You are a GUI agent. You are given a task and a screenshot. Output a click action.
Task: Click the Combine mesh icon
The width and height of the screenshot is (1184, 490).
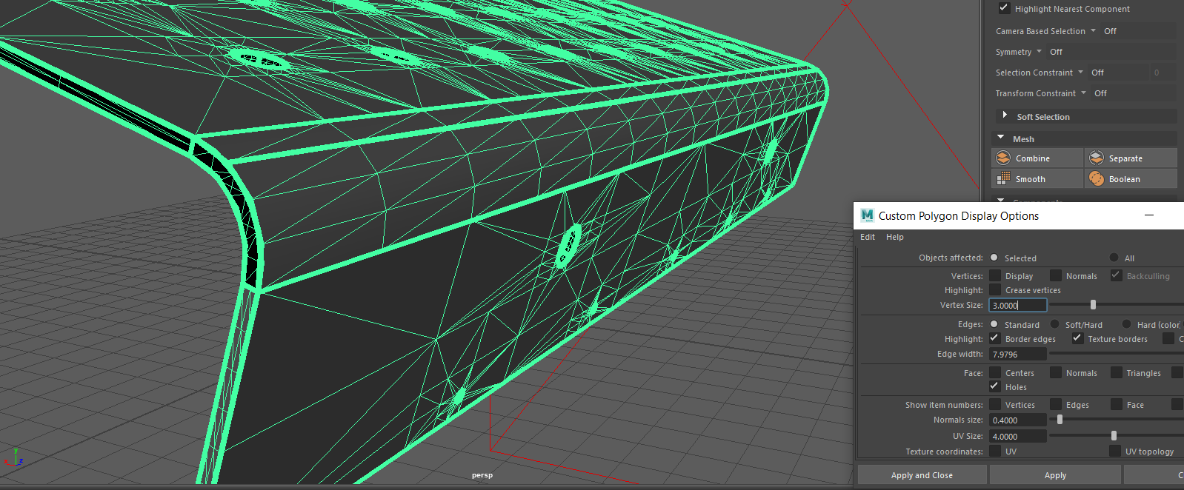tap(1003, 158)
